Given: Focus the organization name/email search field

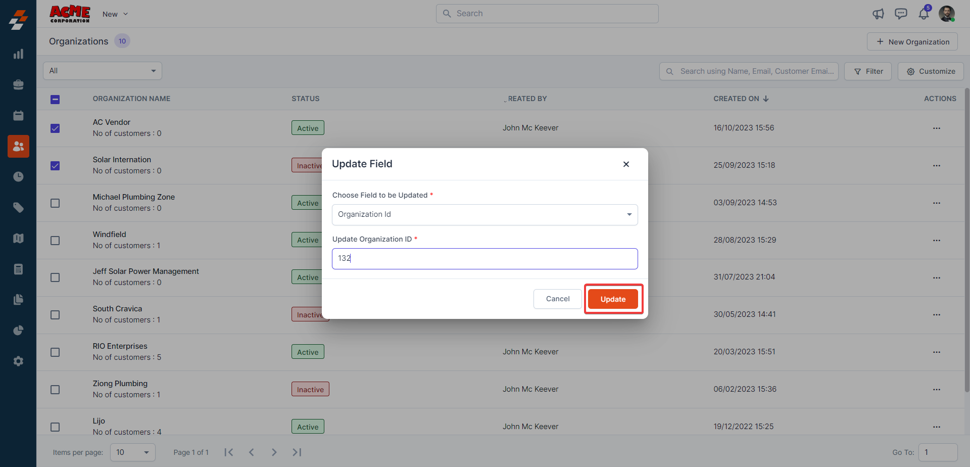Looking at the screenshot, I should [749, 71].
